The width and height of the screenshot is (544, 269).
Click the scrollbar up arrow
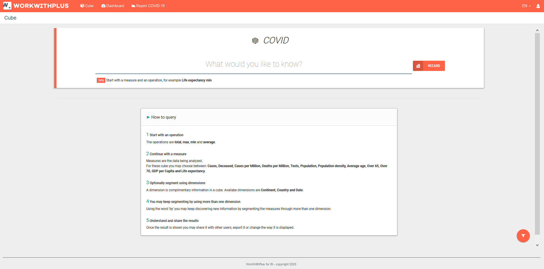pyautogui.click(x=537, y=30)
